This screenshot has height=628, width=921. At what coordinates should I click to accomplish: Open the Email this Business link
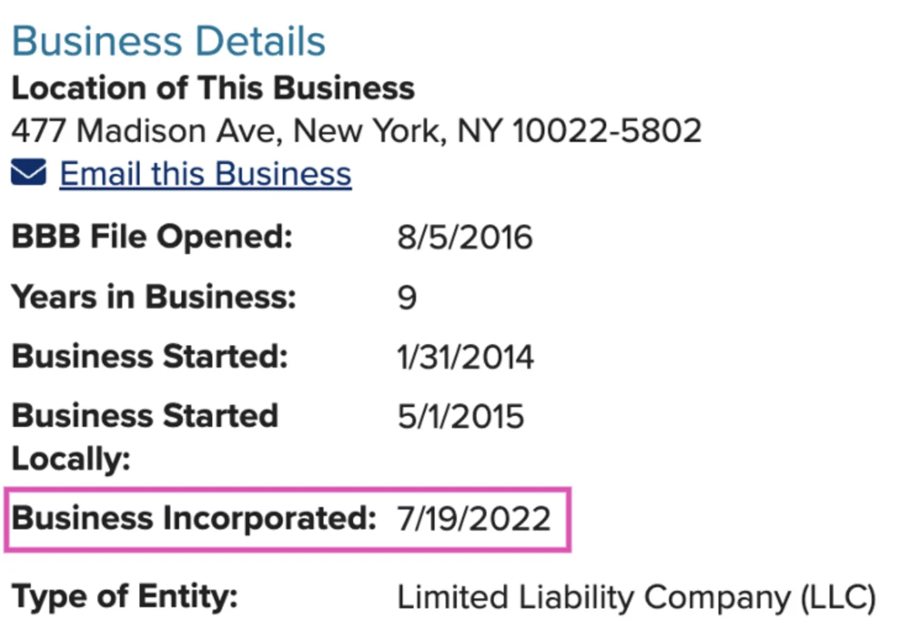(x=205, y=174)
